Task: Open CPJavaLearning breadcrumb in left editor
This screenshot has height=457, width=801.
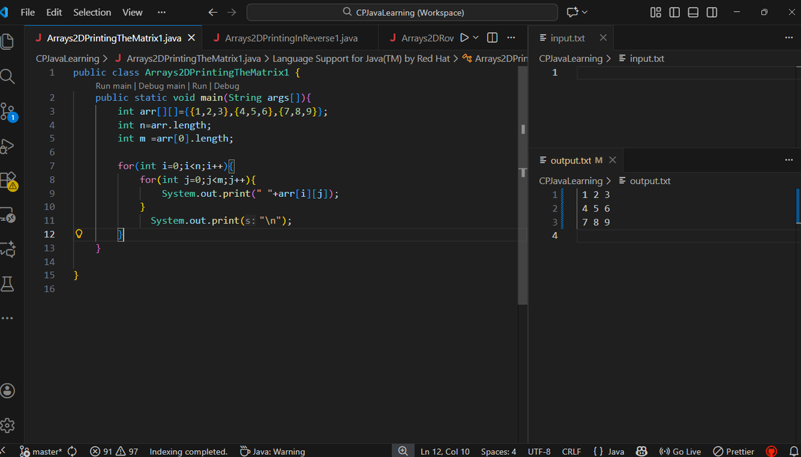Action: click(67, 59)
